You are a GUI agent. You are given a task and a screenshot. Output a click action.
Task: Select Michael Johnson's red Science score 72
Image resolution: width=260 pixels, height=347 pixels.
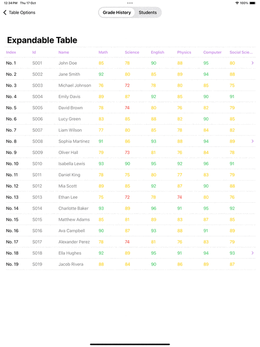pos(127,86)
